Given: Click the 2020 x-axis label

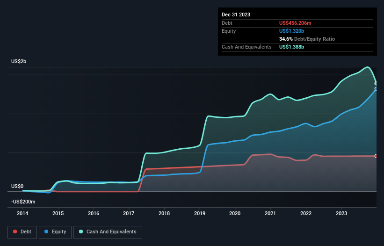Looking at the screenshot, I should coord(235,213).
